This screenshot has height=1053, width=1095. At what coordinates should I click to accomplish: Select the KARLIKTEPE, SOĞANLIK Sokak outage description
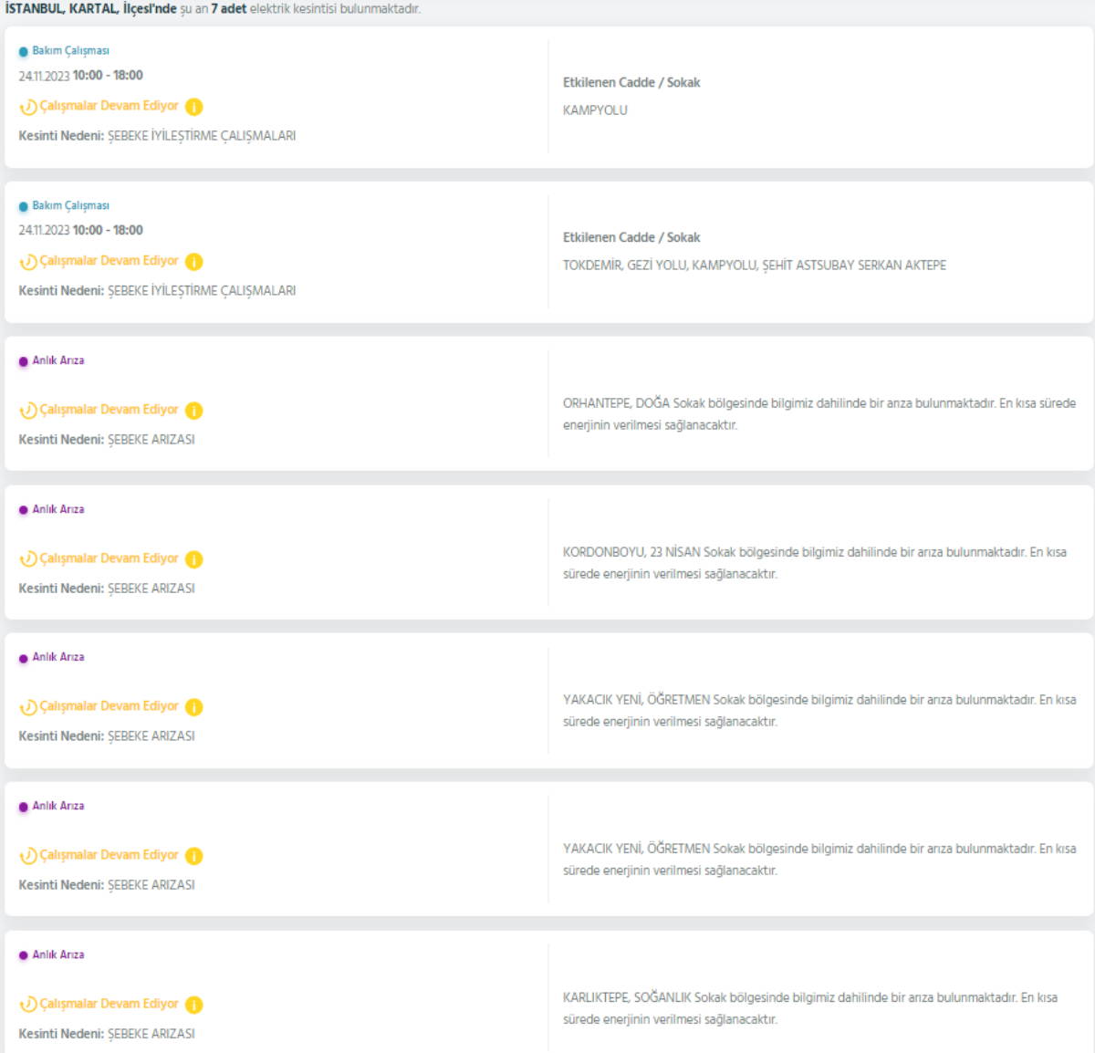point(809,1008)
